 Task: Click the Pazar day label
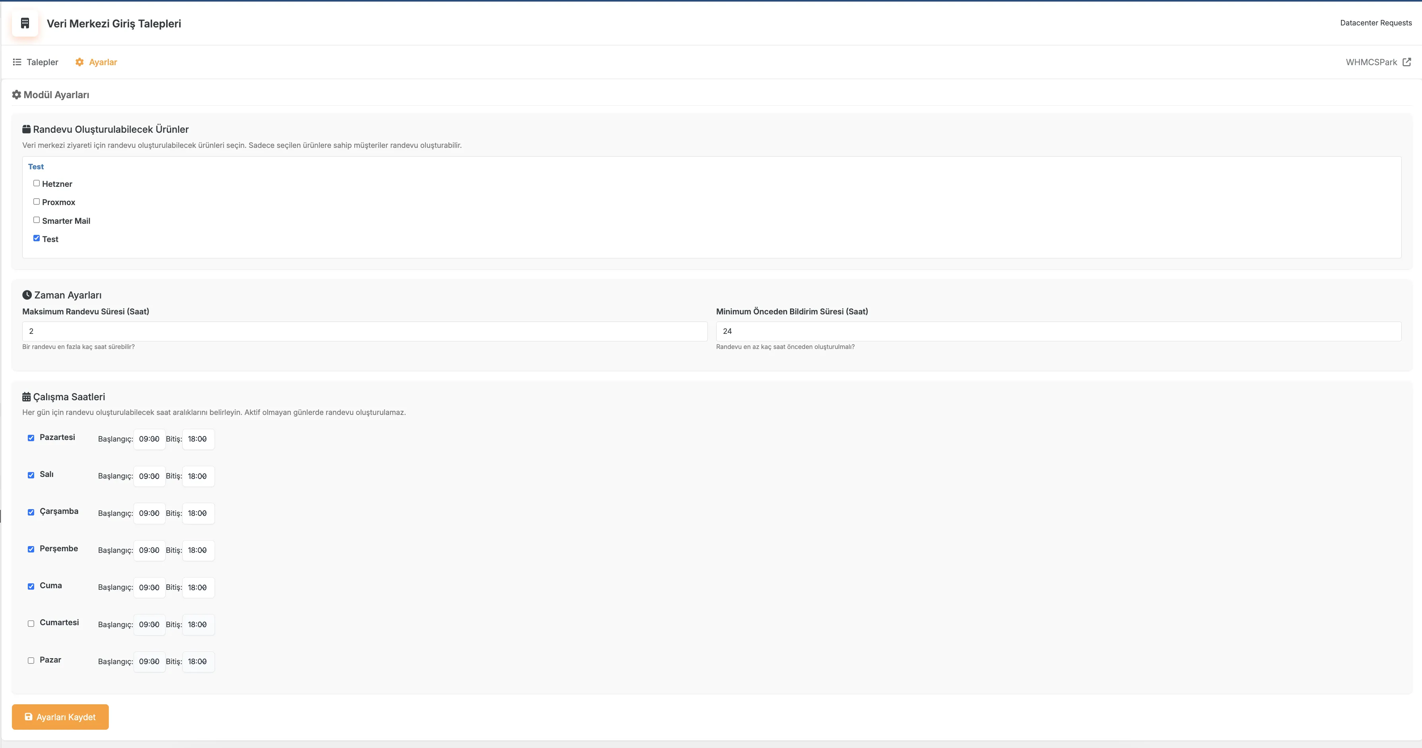[x=50, y=660]
